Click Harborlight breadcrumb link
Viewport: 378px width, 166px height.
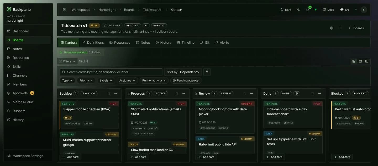107,10
